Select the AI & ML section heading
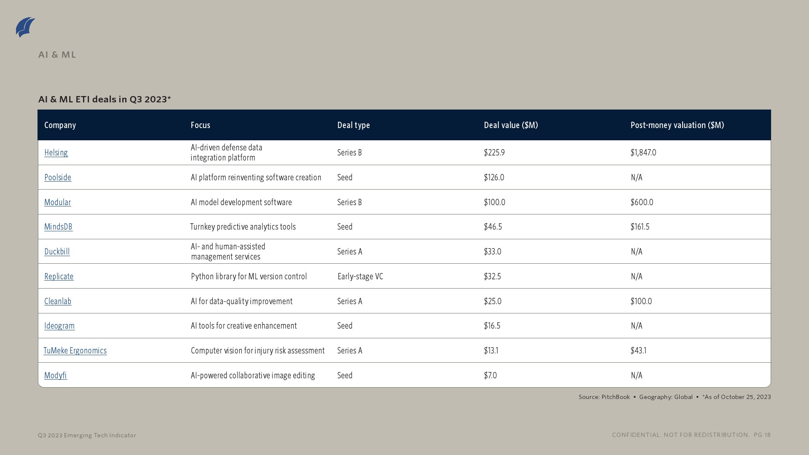 coord(57,55)
